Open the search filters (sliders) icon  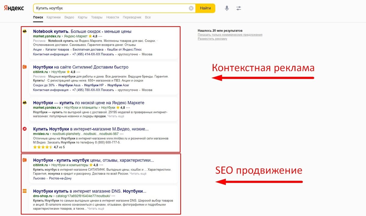(x=239, y=8)
